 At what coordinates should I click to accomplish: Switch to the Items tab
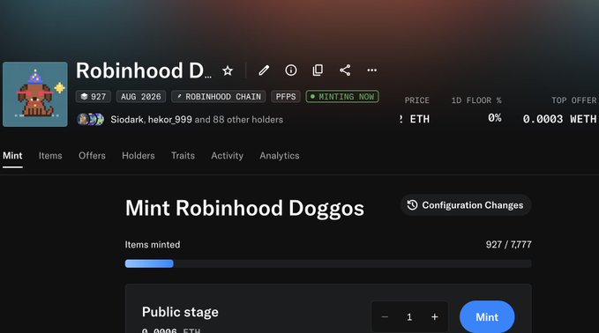pyautogui.click(x=50, y=156)
